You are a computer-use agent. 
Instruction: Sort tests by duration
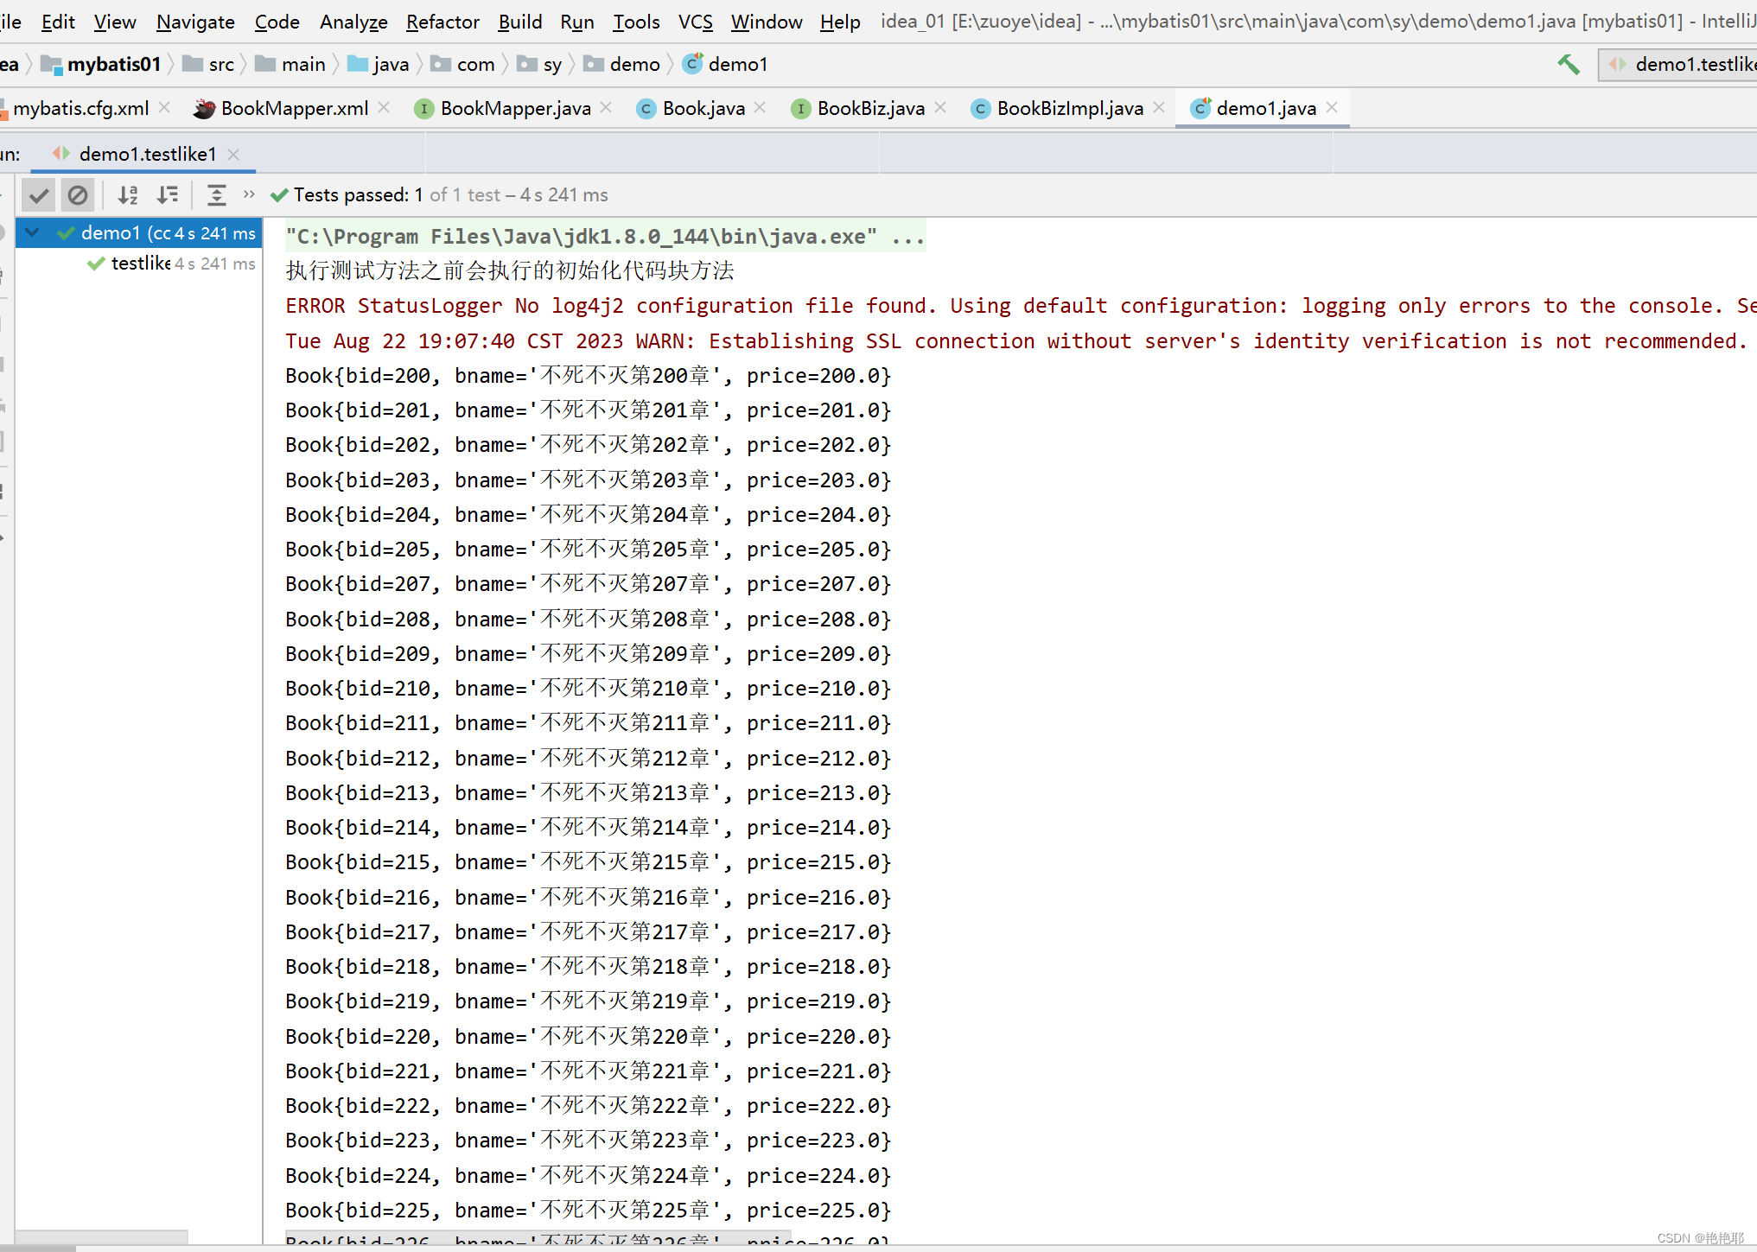point(168,195)
